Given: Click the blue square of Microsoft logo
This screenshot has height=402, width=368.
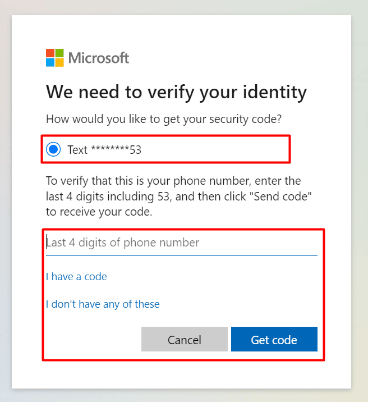Looking at the screenshot, I should point(50,62).
